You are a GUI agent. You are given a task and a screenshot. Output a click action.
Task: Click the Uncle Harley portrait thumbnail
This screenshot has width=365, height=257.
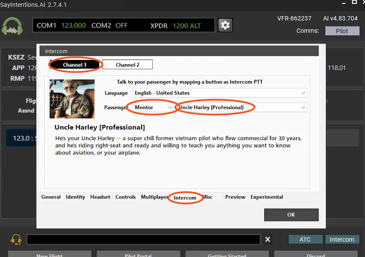tap(72, 99)
